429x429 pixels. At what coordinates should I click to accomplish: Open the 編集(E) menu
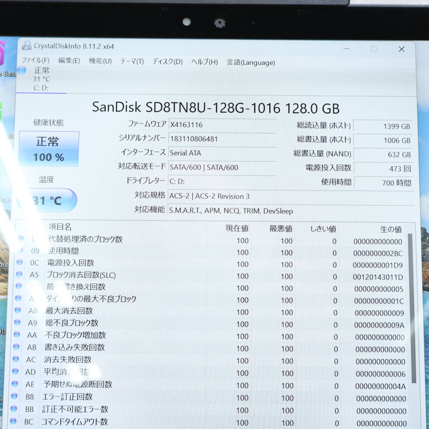click(69, 61)
